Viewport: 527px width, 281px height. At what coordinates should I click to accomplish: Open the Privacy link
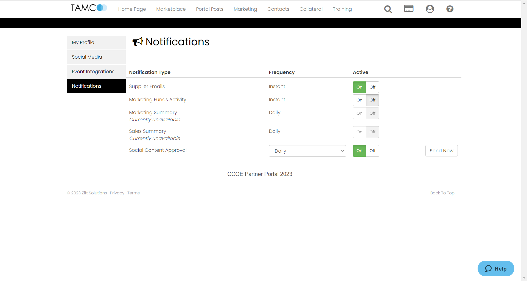117,193
